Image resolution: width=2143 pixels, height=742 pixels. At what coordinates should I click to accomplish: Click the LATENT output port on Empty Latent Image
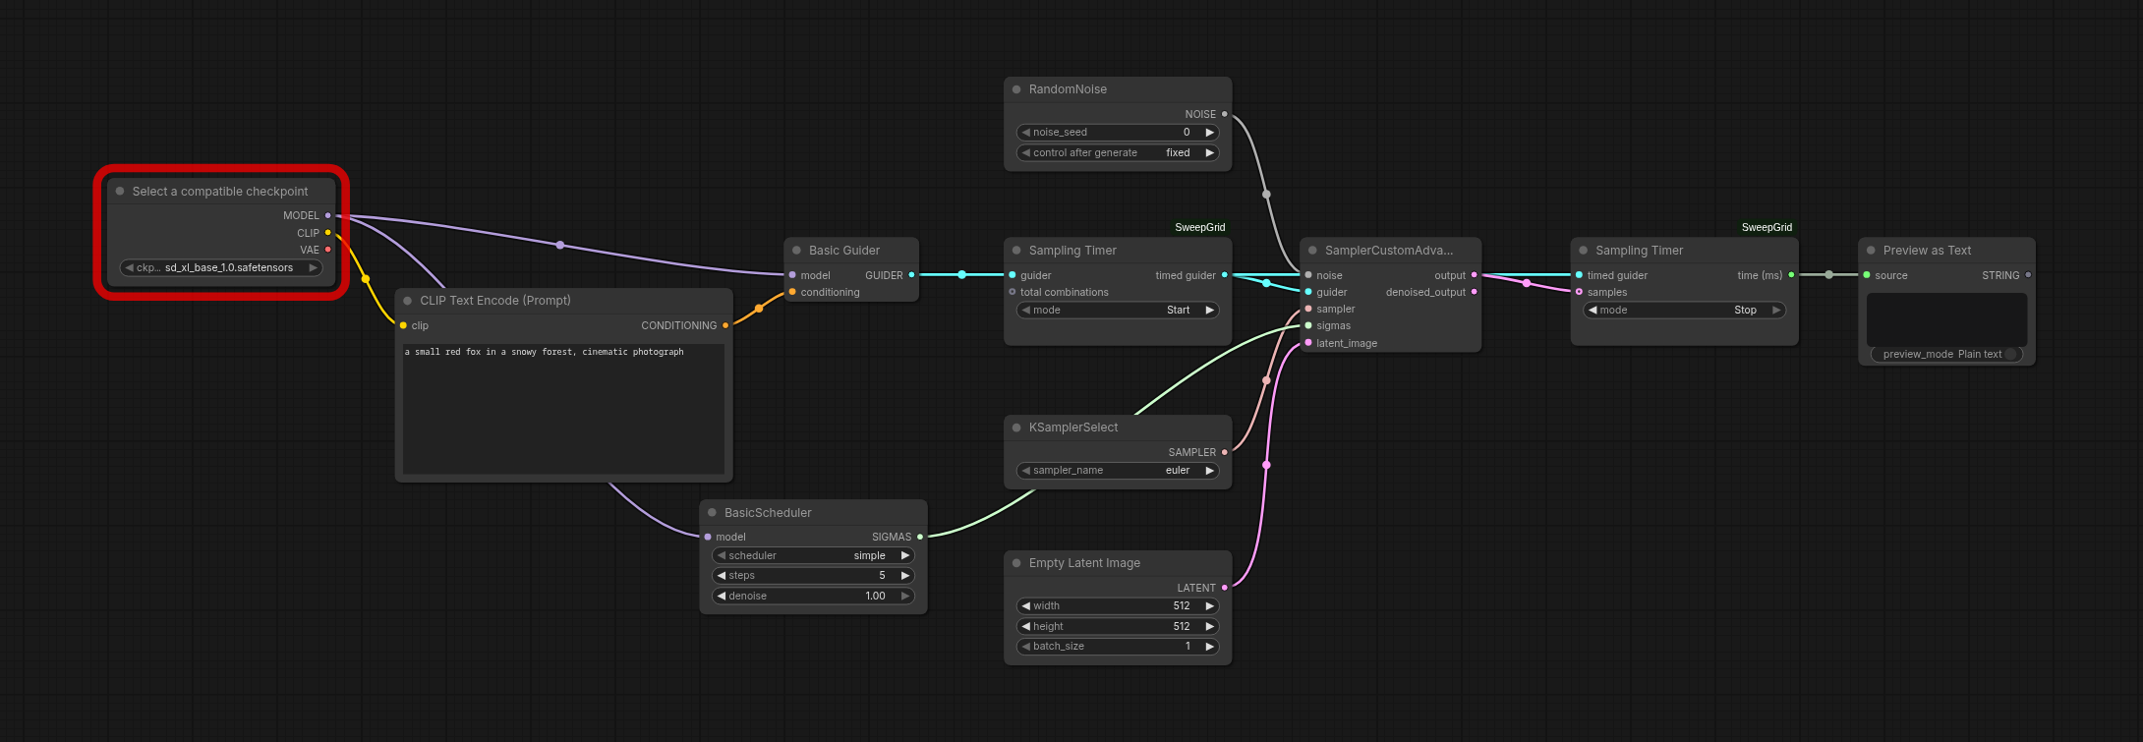pos(1224,588)
